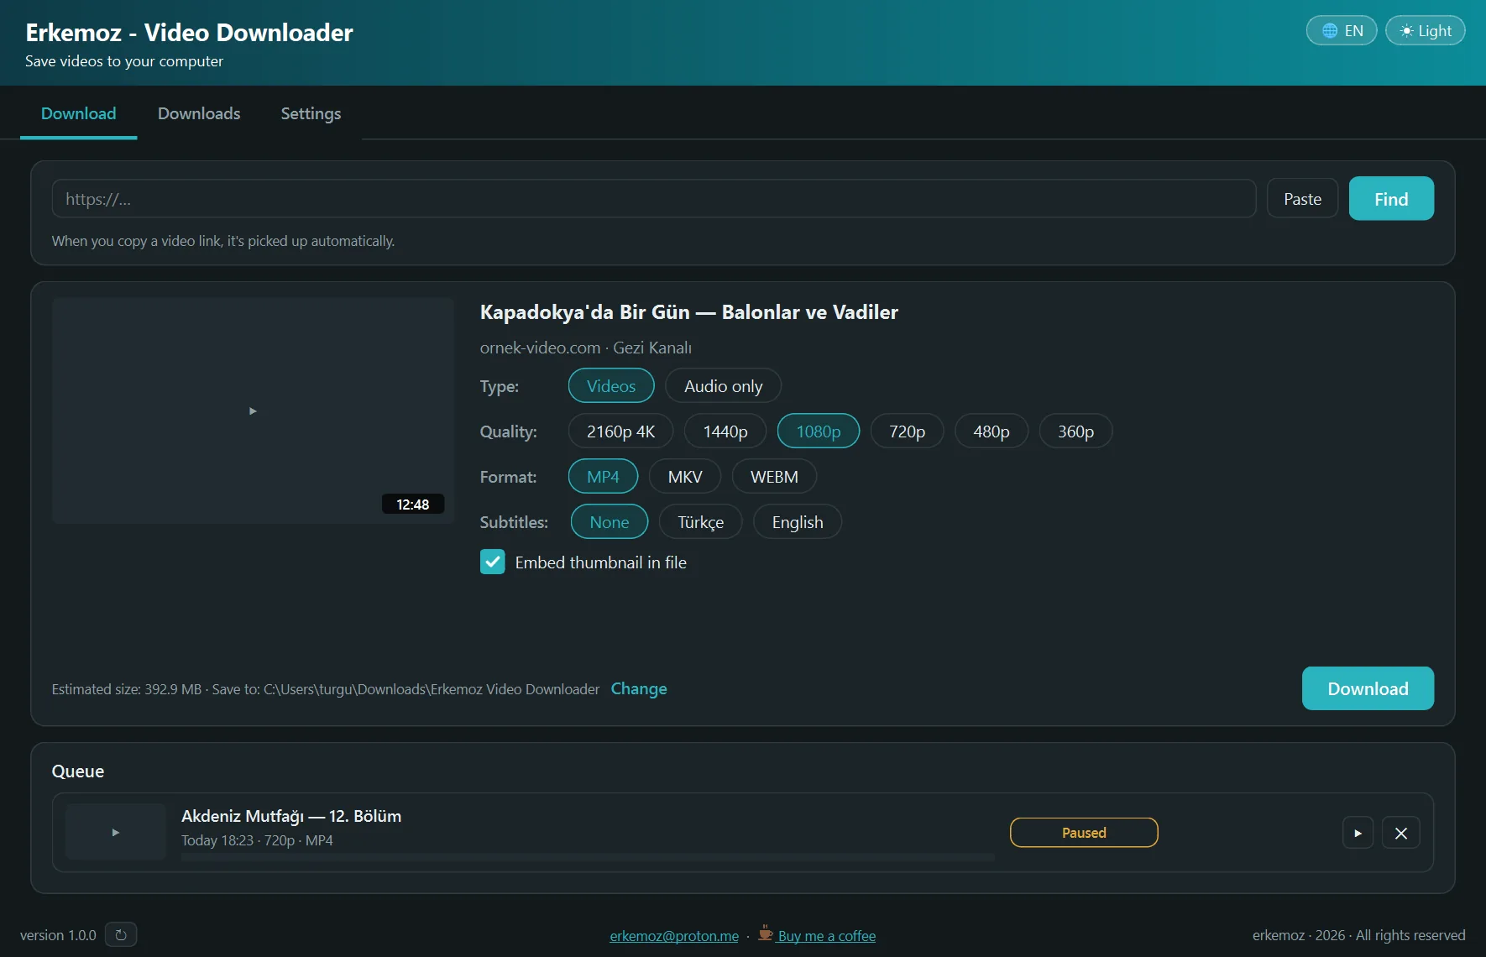Click the version 1.0.0 label
This screenshot has width=1486, height=957.
coord(58,935)
